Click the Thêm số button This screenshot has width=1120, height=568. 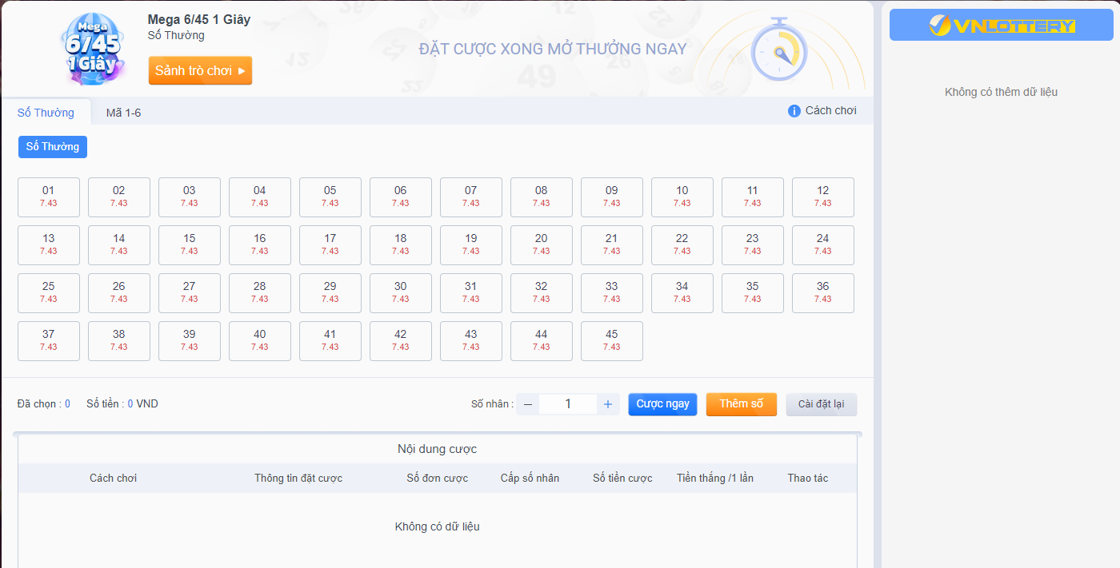tap(741, 404)
